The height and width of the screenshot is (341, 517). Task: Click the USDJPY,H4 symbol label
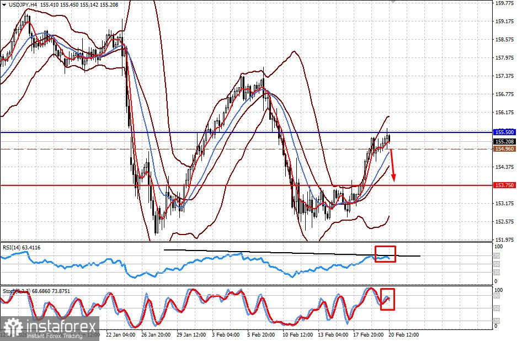point(22,5)
